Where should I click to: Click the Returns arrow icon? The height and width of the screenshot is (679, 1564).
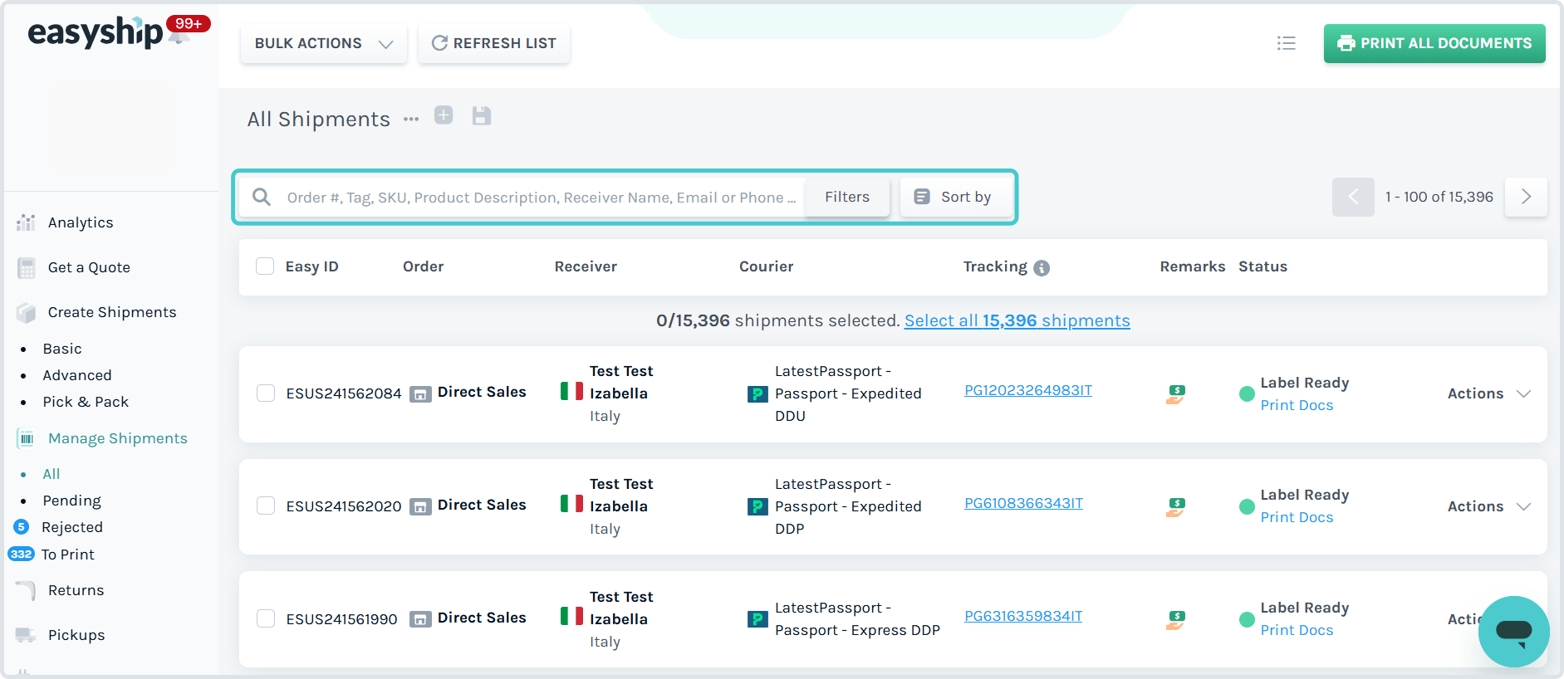pyautogui.click(x=27, y=590)
